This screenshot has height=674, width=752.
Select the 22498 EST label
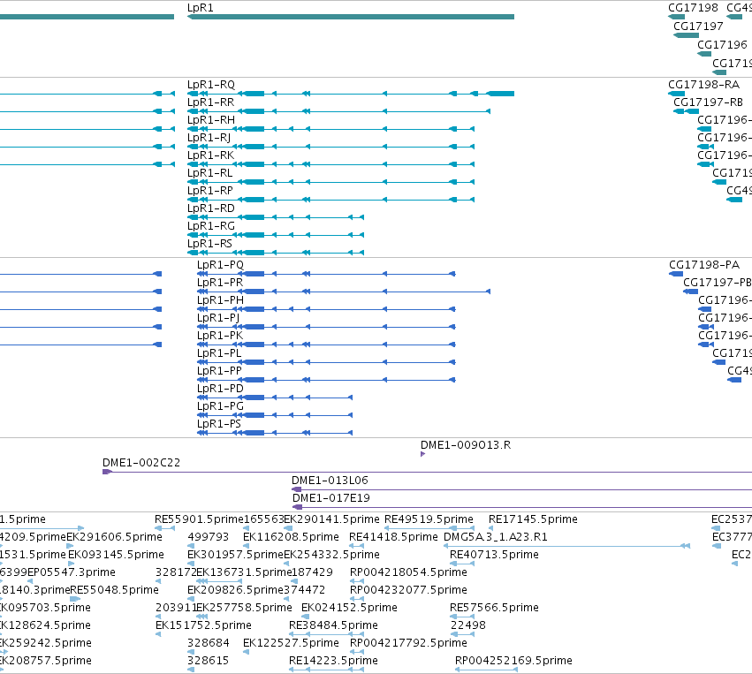(468, 626)
